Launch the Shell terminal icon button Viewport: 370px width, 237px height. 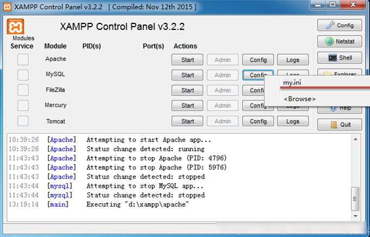tap(340, 58)
